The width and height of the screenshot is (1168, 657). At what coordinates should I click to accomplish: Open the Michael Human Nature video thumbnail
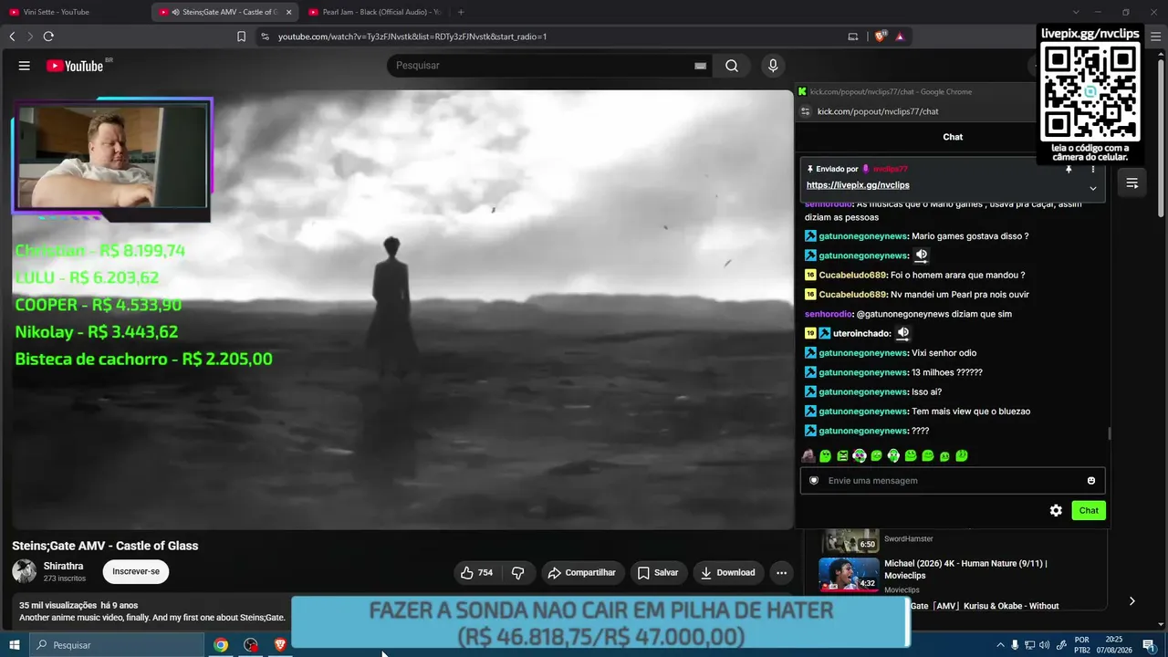(x=849, y=574)
